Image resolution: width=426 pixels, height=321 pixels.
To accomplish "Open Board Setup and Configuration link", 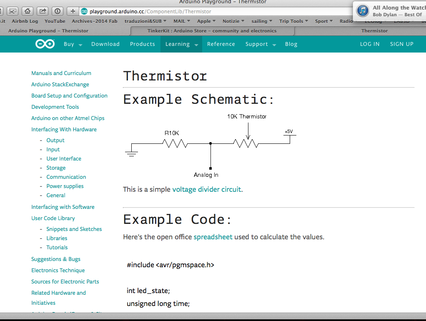I will point(69,96).
